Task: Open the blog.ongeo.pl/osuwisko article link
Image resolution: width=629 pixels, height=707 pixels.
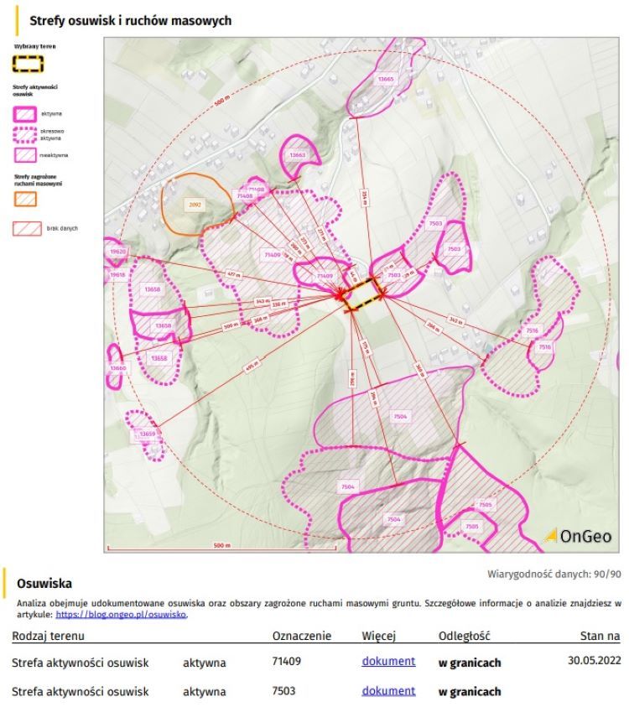Action: click(x=122, y=614)
